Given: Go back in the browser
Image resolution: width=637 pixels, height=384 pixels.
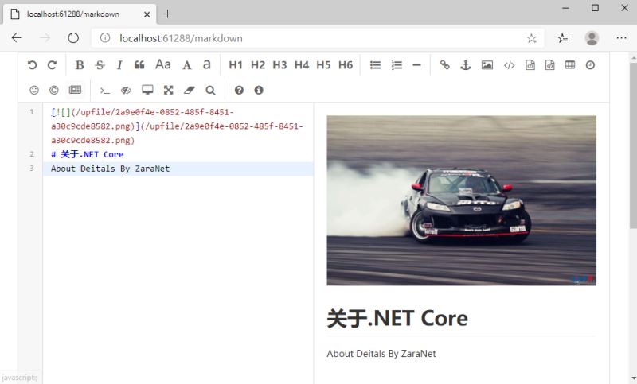Looking at the screenshot, I should click(17, 38).
